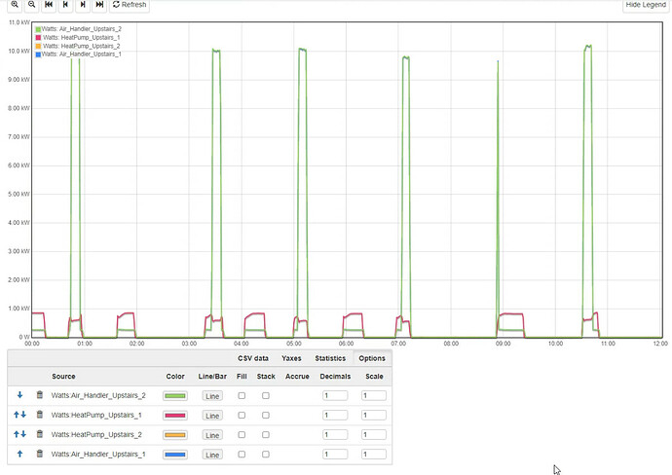Click Scale field for HeatPump_Upstairs_2
Screen dimensions: 672x475
pyautogui.click(x=374, y=435)
